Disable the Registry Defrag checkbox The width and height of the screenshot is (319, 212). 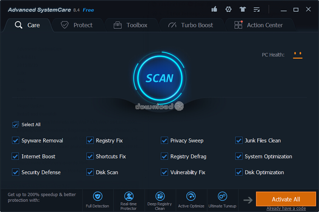[x=164, y=157]
